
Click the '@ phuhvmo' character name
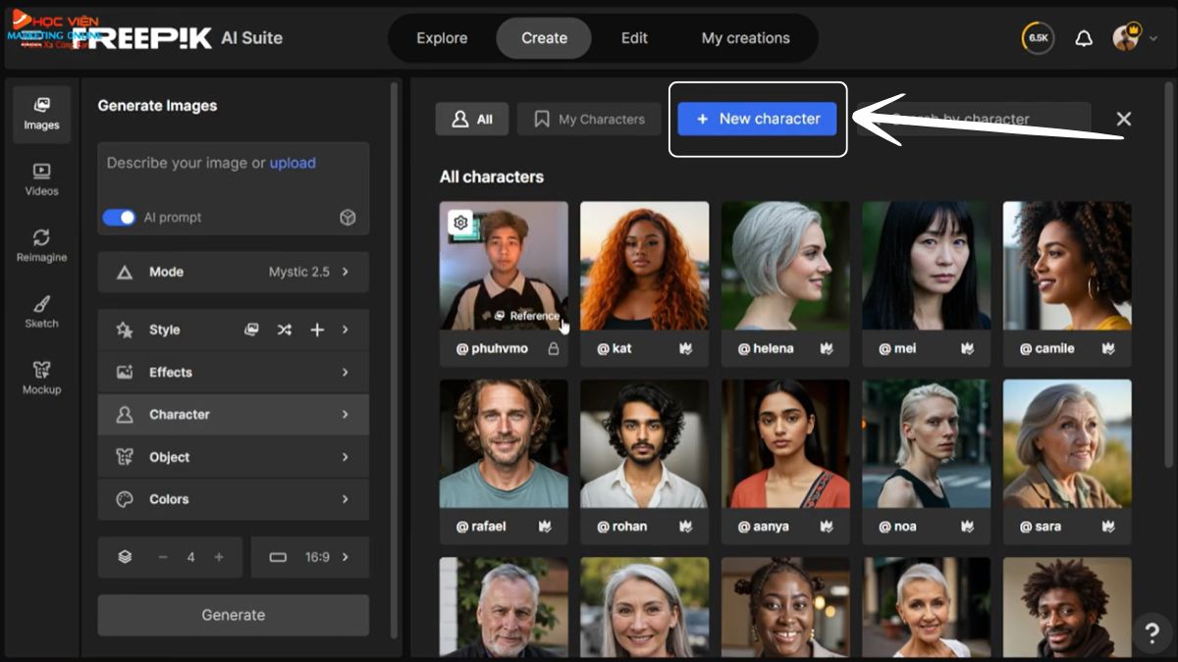[492, 348]
